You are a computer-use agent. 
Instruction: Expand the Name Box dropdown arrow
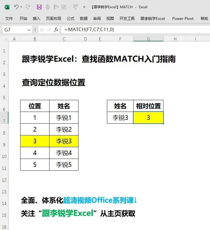point(29,30)
